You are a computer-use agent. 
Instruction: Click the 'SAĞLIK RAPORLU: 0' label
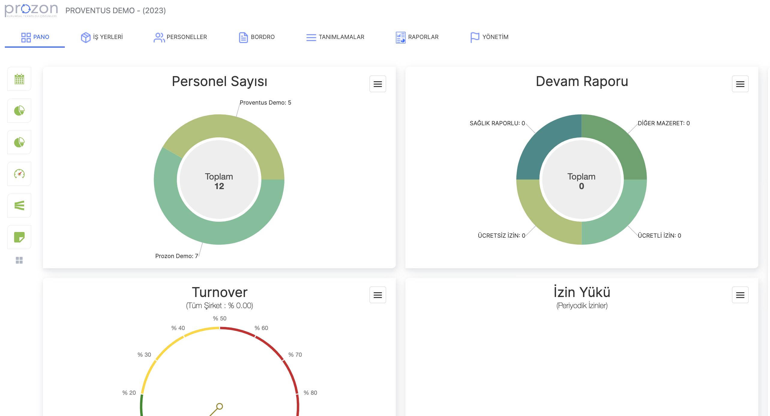[497, 123]
